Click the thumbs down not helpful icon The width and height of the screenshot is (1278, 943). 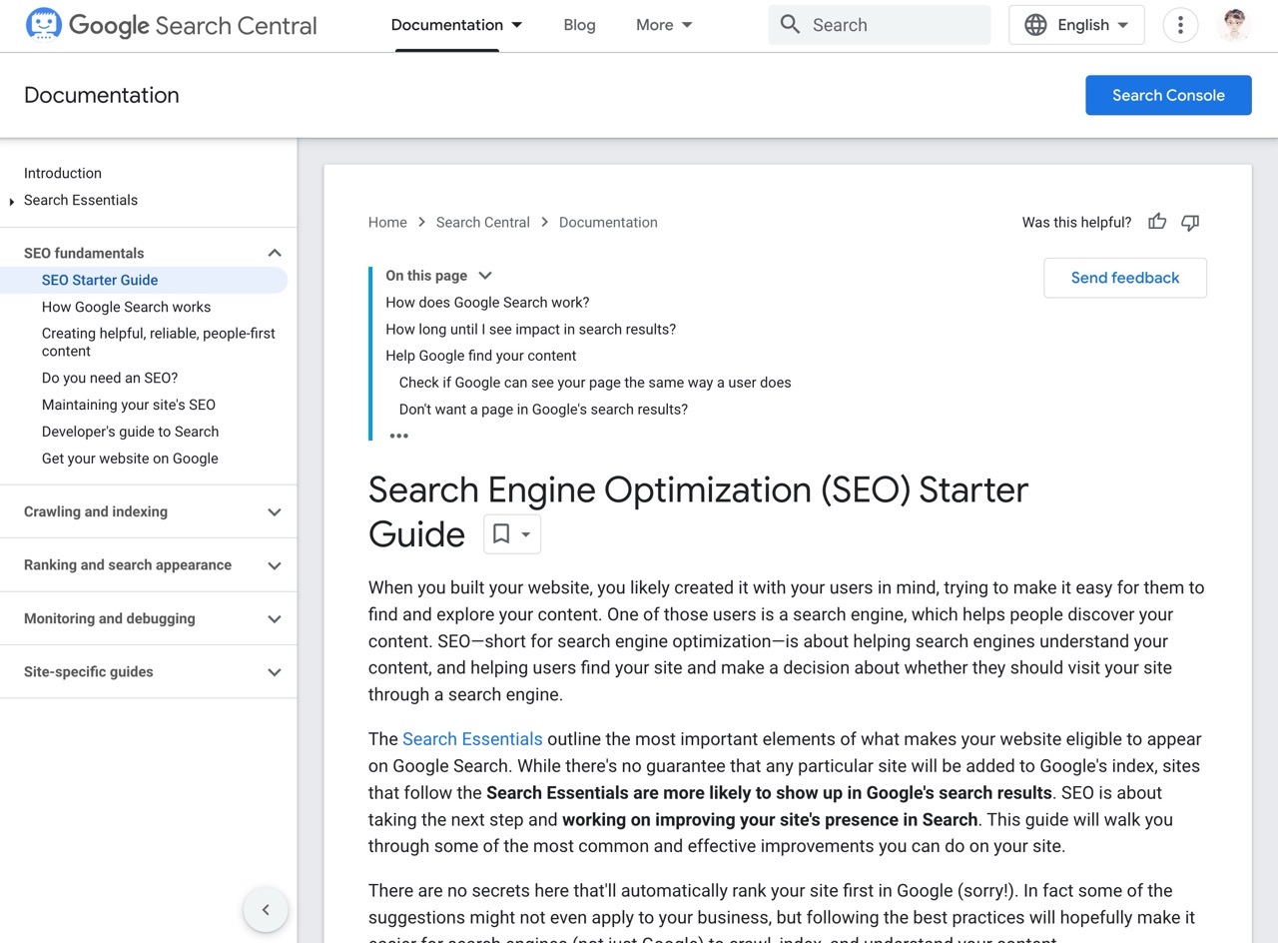click(1190, 222)
